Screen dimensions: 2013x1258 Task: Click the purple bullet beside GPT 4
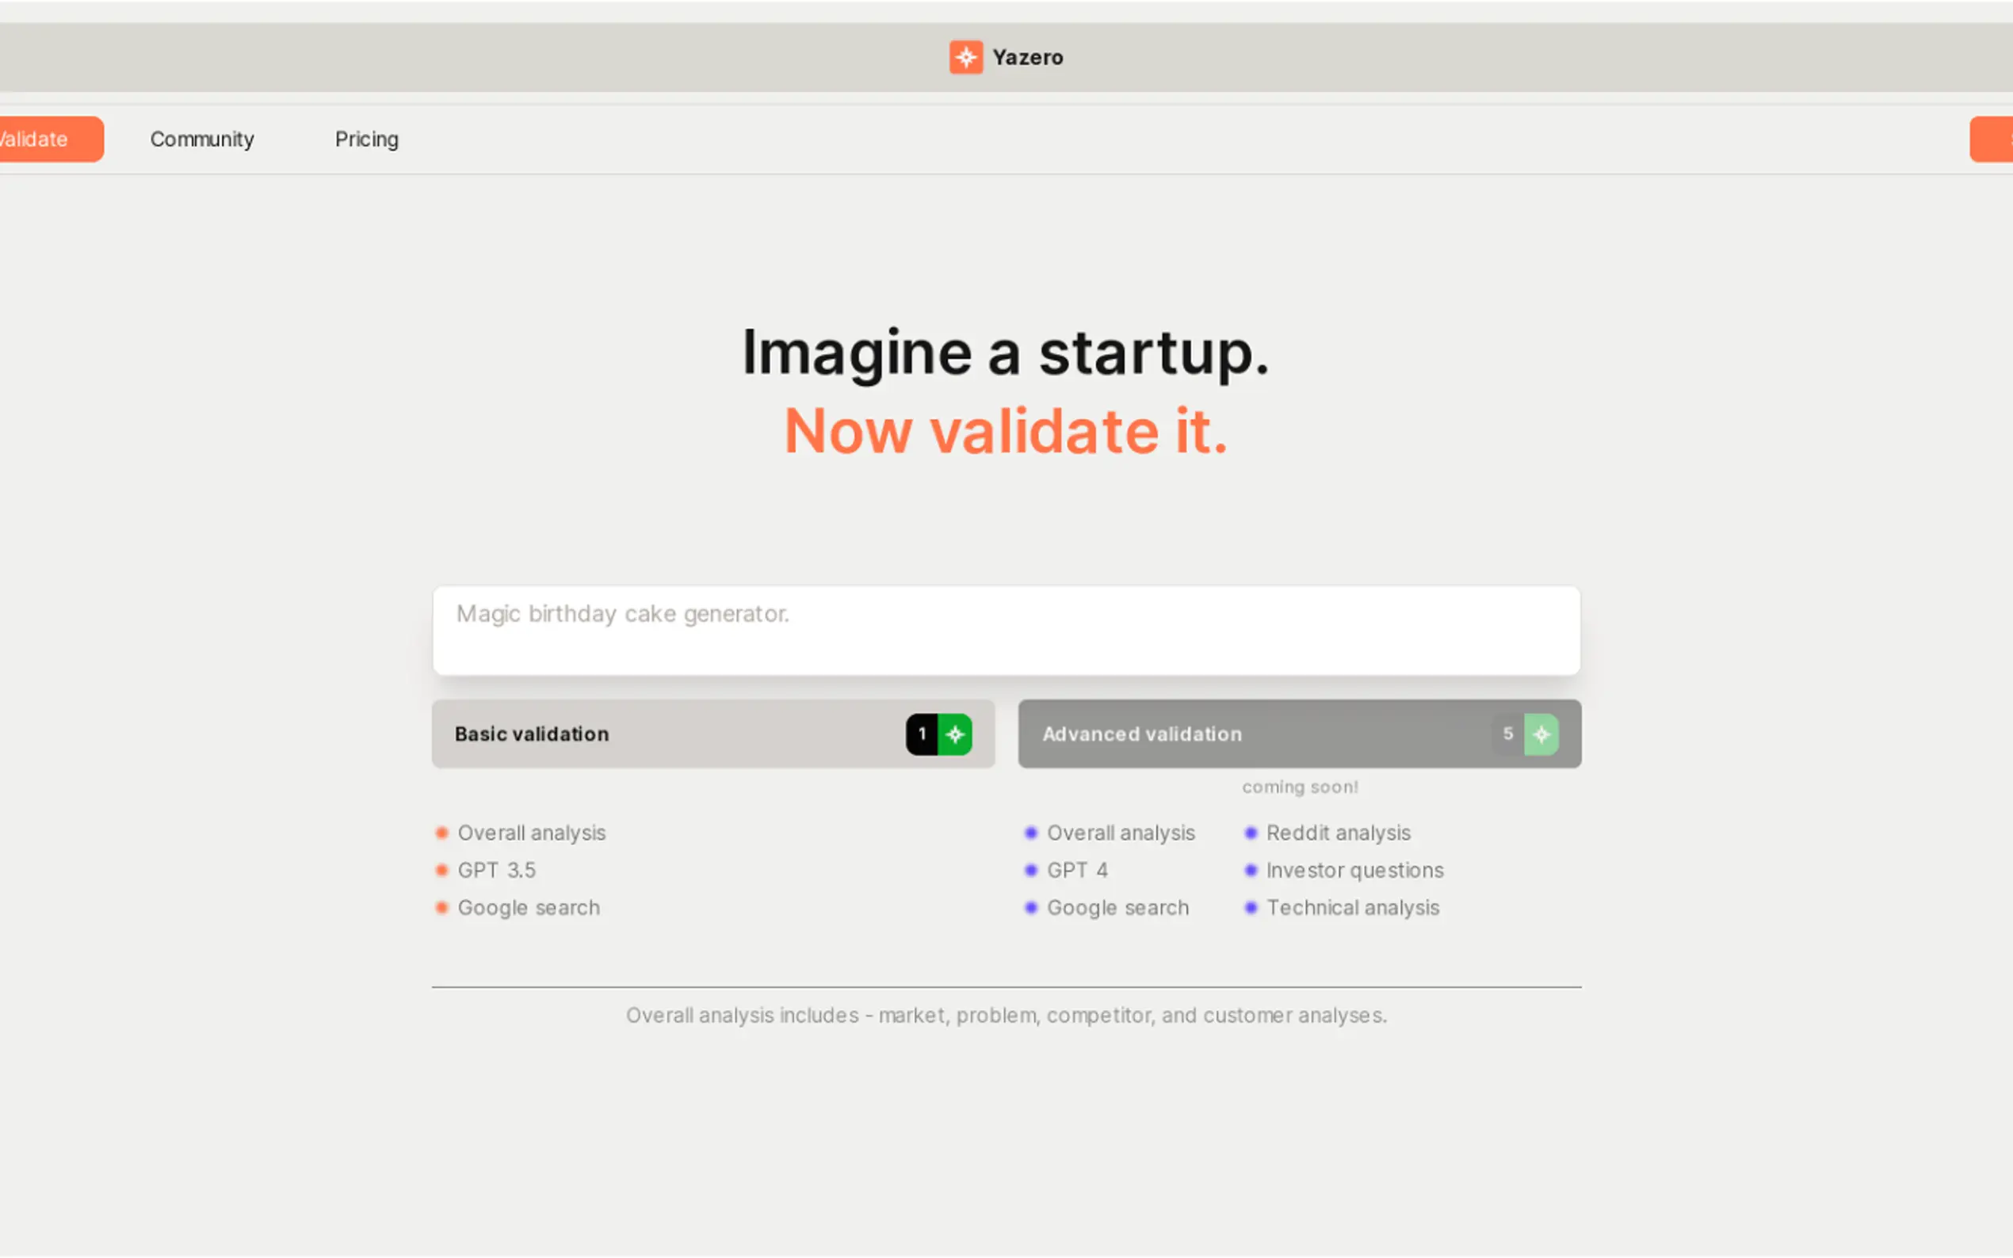point(1031,871)
